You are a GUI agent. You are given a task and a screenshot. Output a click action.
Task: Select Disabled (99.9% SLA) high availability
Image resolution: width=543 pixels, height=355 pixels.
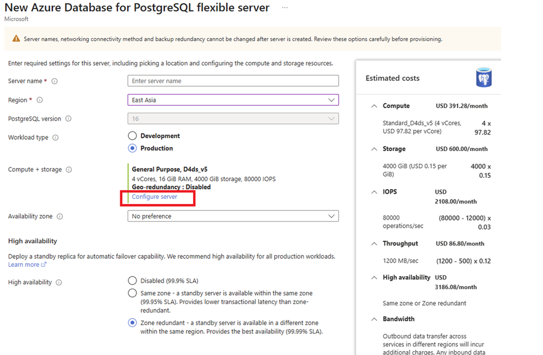tap(132, 281)
